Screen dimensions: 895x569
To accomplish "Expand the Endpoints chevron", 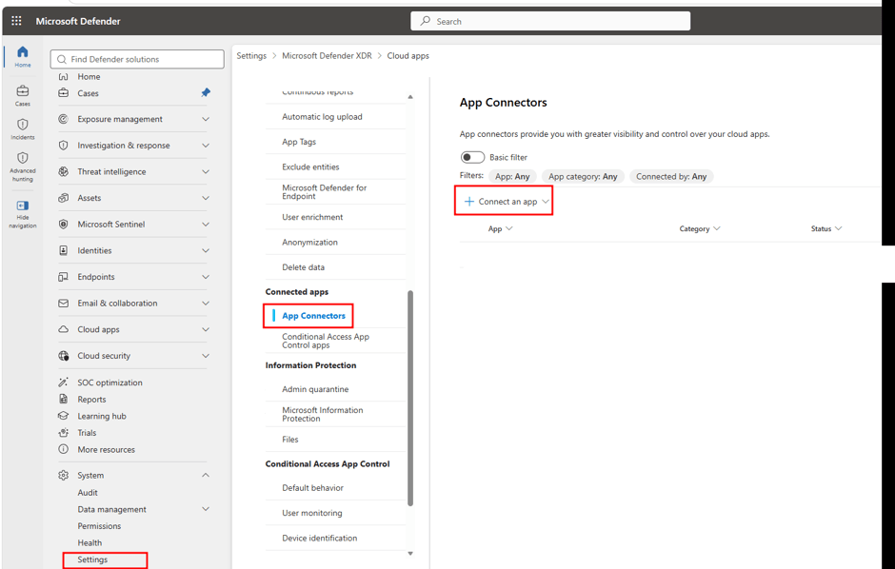I will pyautogui.click(x=206, y=277).
